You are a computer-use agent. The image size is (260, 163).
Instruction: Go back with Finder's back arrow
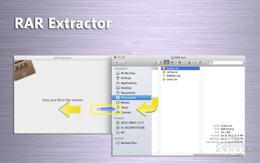tap(117, 62)
